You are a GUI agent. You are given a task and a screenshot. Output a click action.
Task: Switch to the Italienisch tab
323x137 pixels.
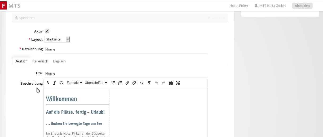(40, 61)
